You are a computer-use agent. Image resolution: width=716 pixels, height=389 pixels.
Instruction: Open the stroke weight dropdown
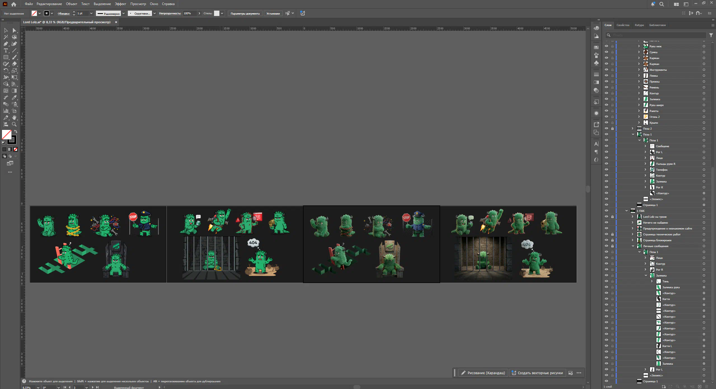pyautogui.click(x=91, y=13)
